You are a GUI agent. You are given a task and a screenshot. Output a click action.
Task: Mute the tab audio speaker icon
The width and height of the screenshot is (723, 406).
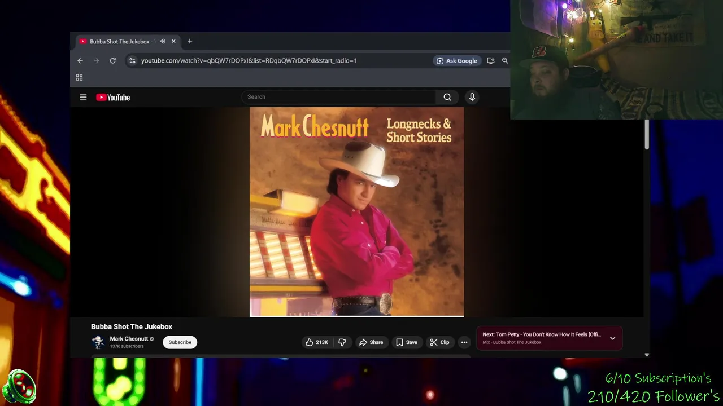pyautogui.click(x=163, y=41)
